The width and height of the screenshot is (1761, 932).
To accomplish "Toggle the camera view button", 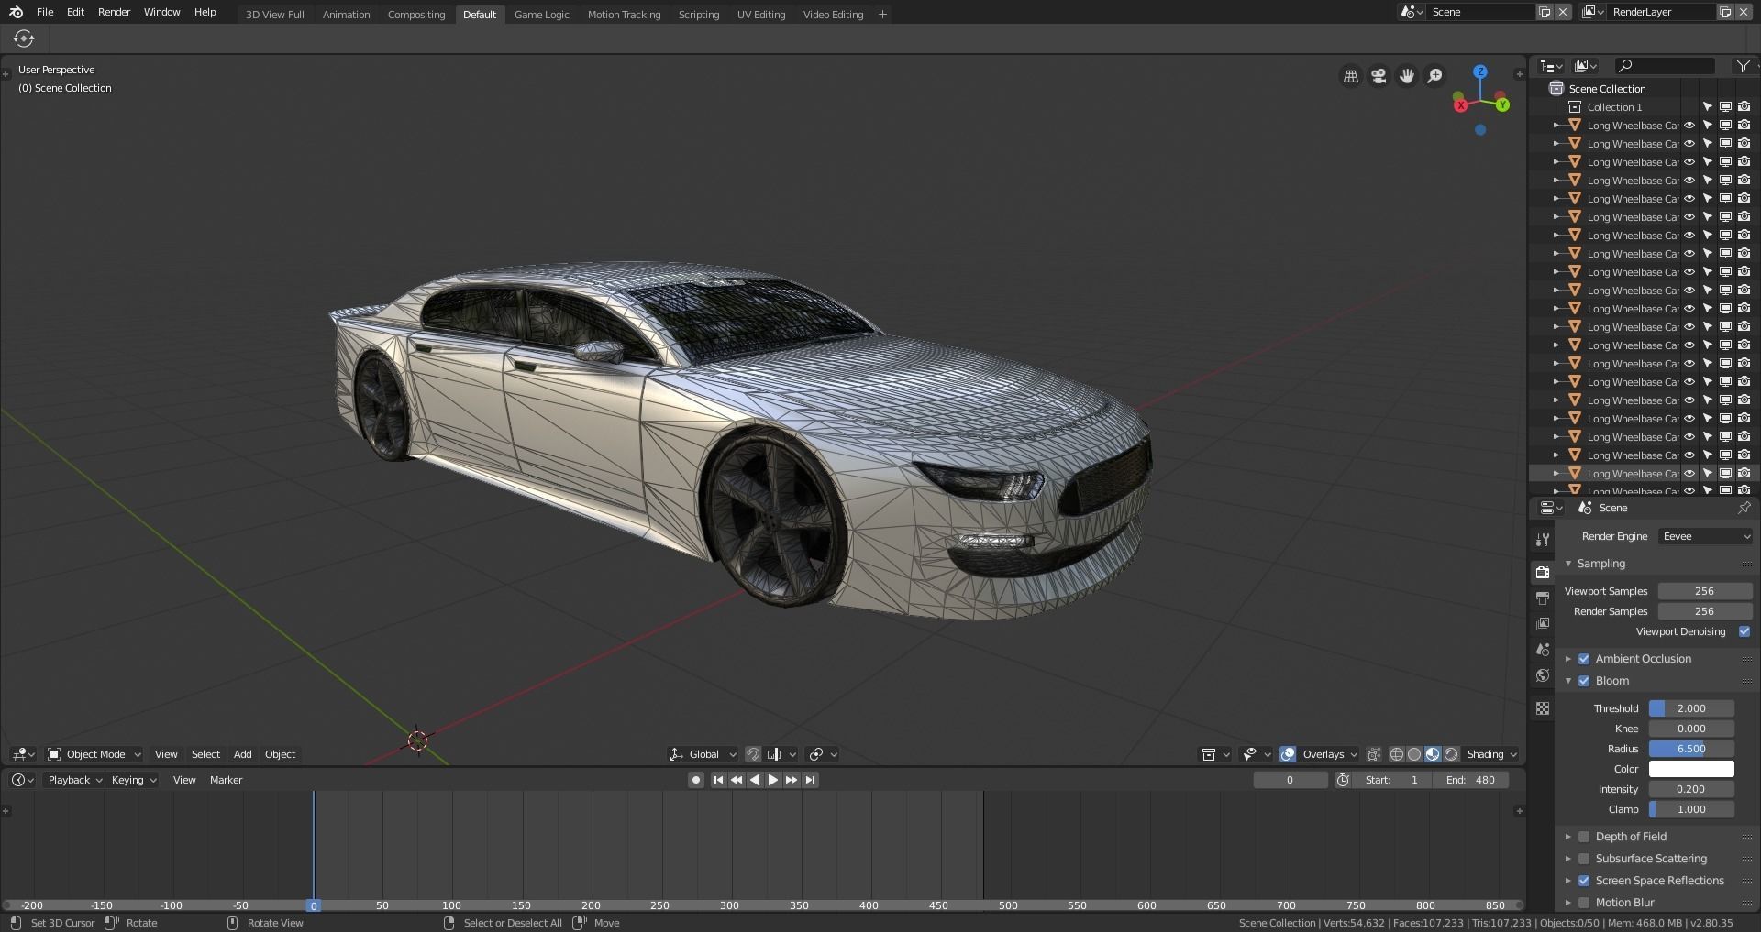I will click(x=1379, y=76).
